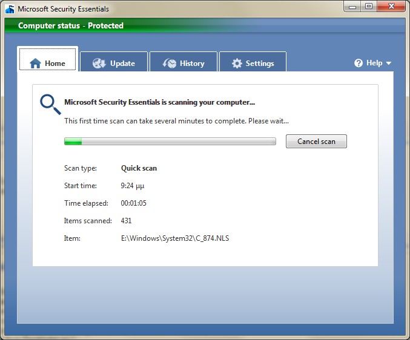410x340 pixels.
Task: Click the start time value '9:24 μμ'
Action: click(132, 186)
